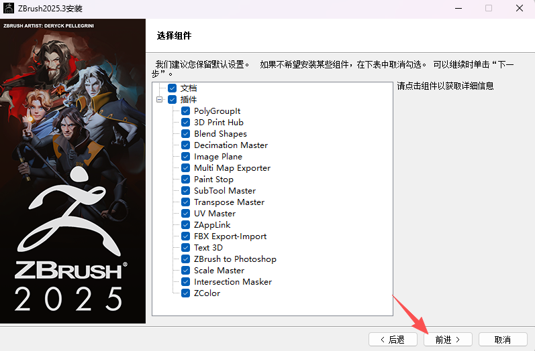The height and width of the screenshot is (351, 535).
Task: Cancel installation with 取消 button
Action: click(x=503, y=340)
